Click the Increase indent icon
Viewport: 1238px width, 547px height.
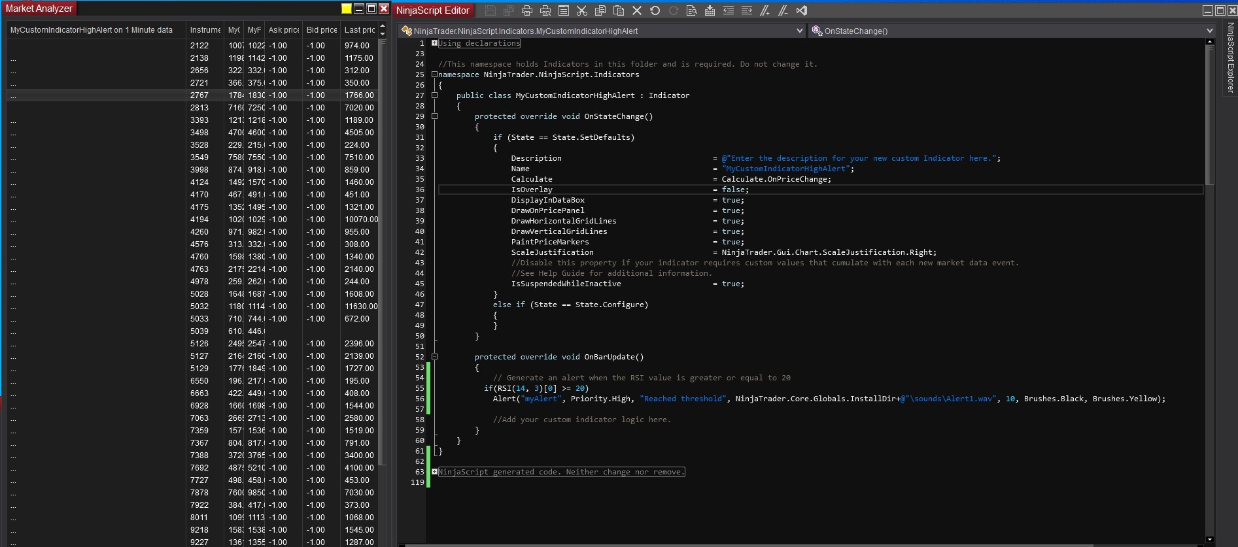[x=746, y=10]
